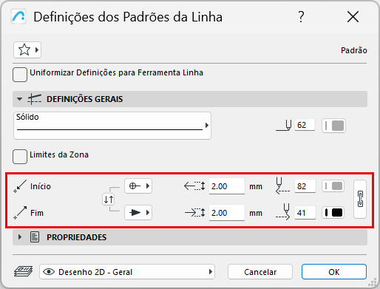Collapse the DEFINIÇÕES GERAIS section
The width and height of the screenshot is (380, 289).
[19, 99]
